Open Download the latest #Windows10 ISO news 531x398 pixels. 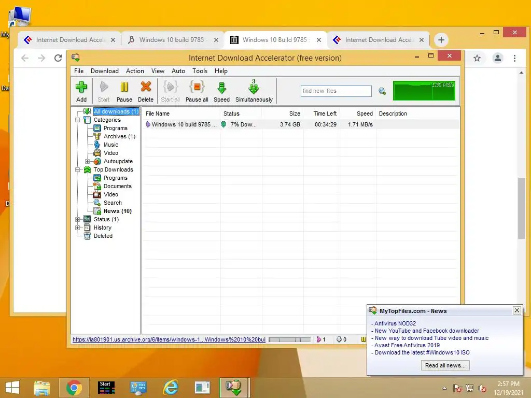click(x=422, y=352)
